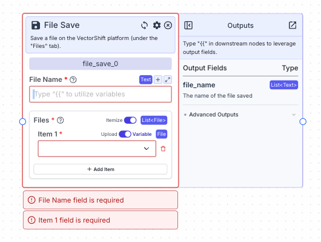Viewport: 321px width, 242px height.
Task: Click the Output Fields heading
Action: (x=205, y=68)
